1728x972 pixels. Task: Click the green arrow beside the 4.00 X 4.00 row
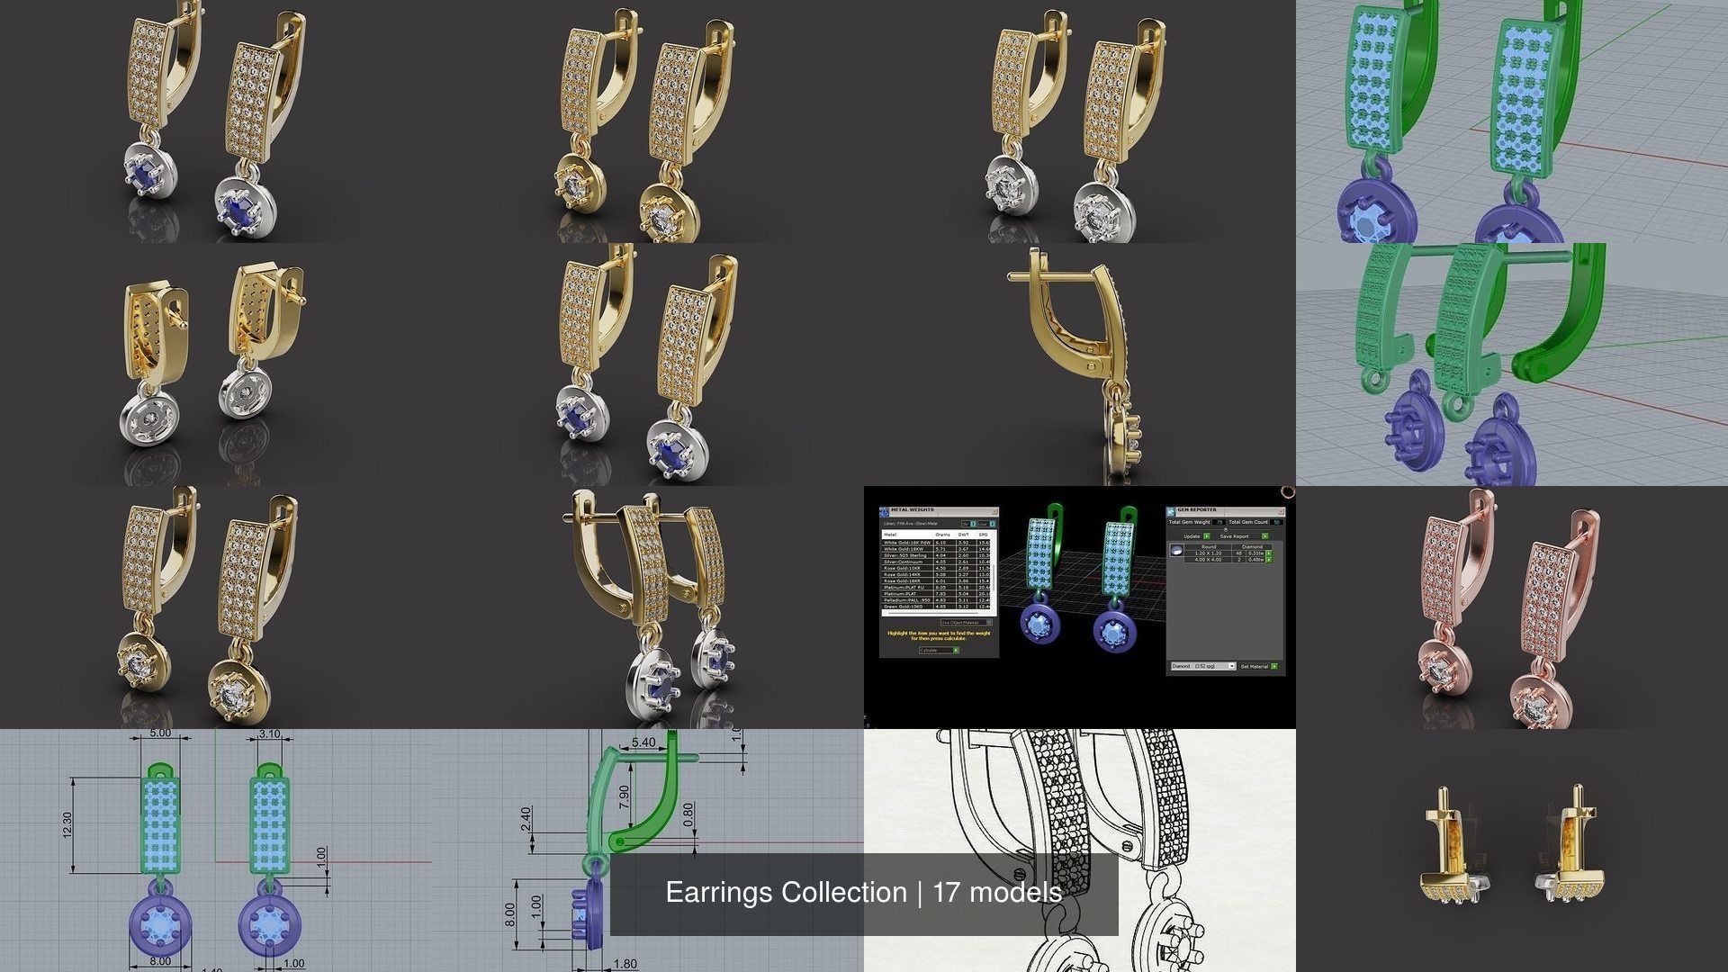point(1269,560)
